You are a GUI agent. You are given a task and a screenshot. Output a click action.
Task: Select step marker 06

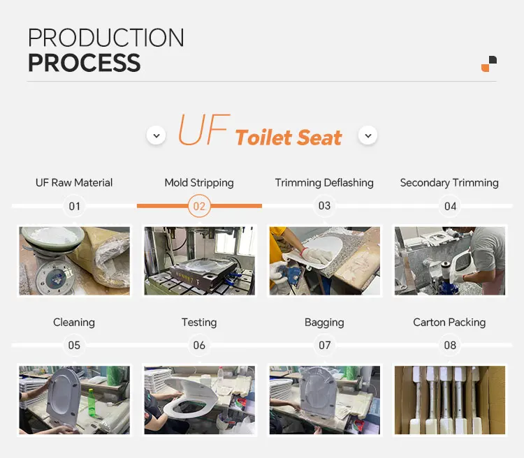coord(199,345)
